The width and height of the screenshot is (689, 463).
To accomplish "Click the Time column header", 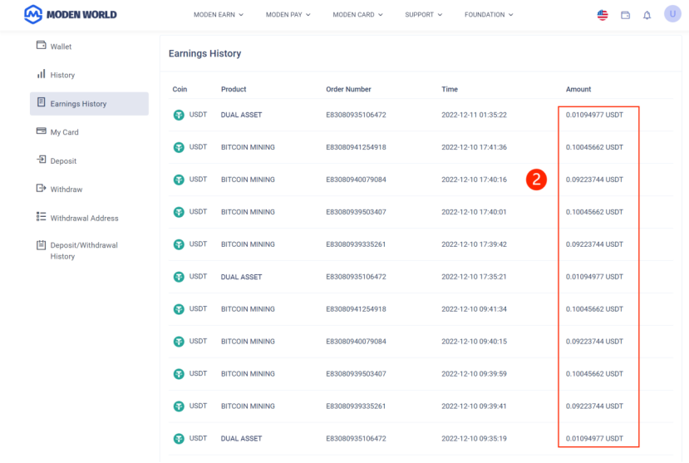I will pyautogui.click(x=450, y=89).
